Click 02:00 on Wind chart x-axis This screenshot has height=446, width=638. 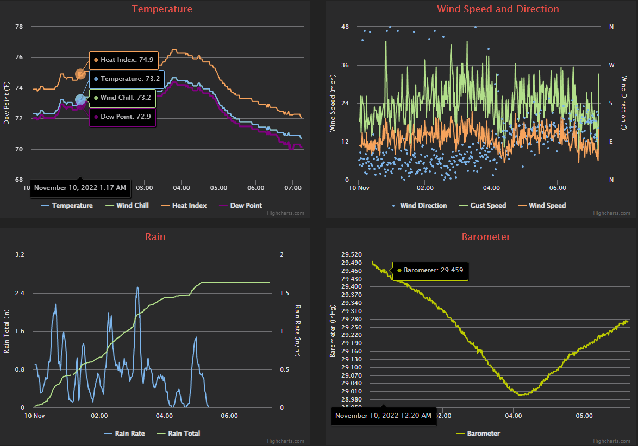(x=425, y=188)
